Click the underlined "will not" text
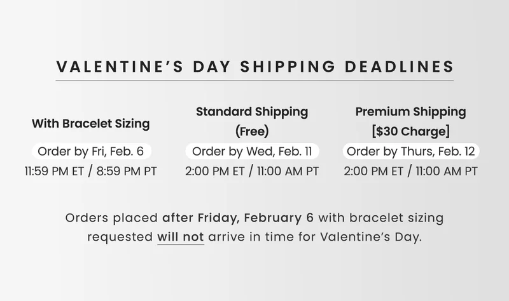Screen dimensions: 509x301 tap(181, 238)
